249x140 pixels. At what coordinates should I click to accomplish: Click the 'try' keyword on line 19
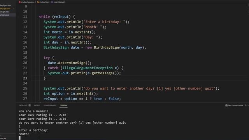pos(47,58)
